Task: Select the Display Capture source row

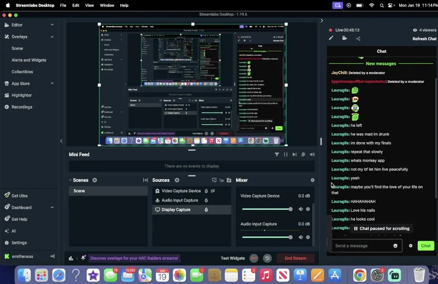Action: click(192, 209)
